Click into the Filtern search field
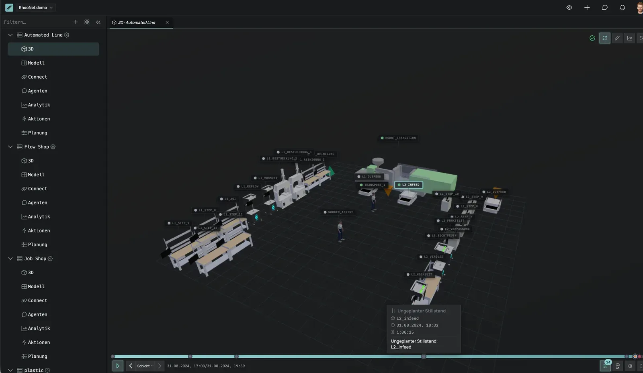The width and height of the screenshot is (643, 373). 36,22
